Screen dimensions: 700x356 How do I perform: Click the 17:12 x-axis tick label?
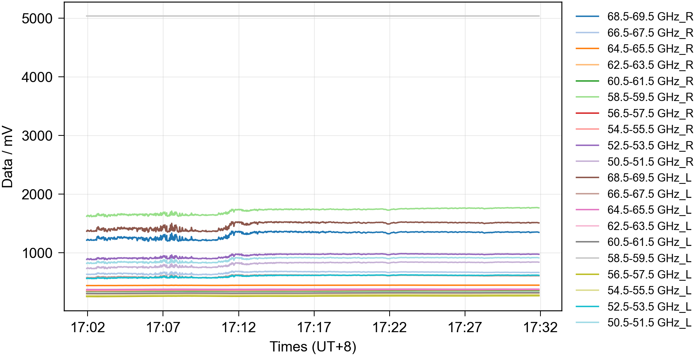238,327
